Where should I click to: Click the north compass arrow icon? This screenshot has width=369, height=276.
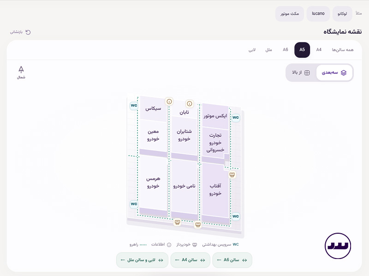(21, 69)
